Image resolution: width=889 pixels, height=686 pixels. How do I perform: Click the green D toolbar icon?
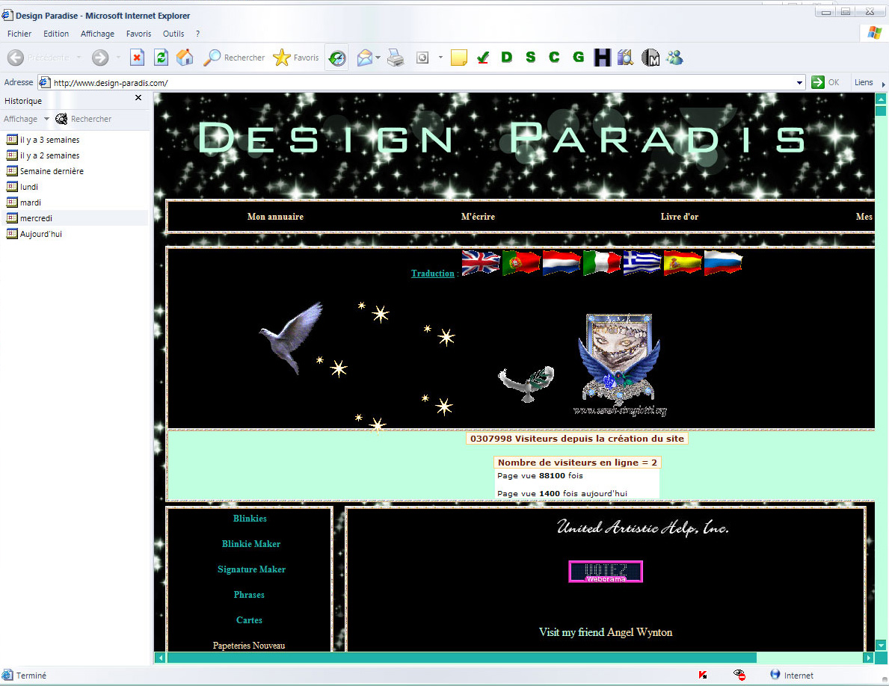pos(507,58)
